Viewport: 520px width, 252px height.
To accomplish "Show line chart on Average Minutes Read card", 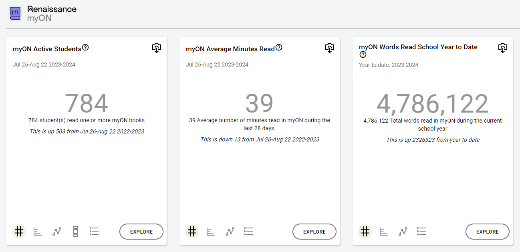I will [230, 231].
